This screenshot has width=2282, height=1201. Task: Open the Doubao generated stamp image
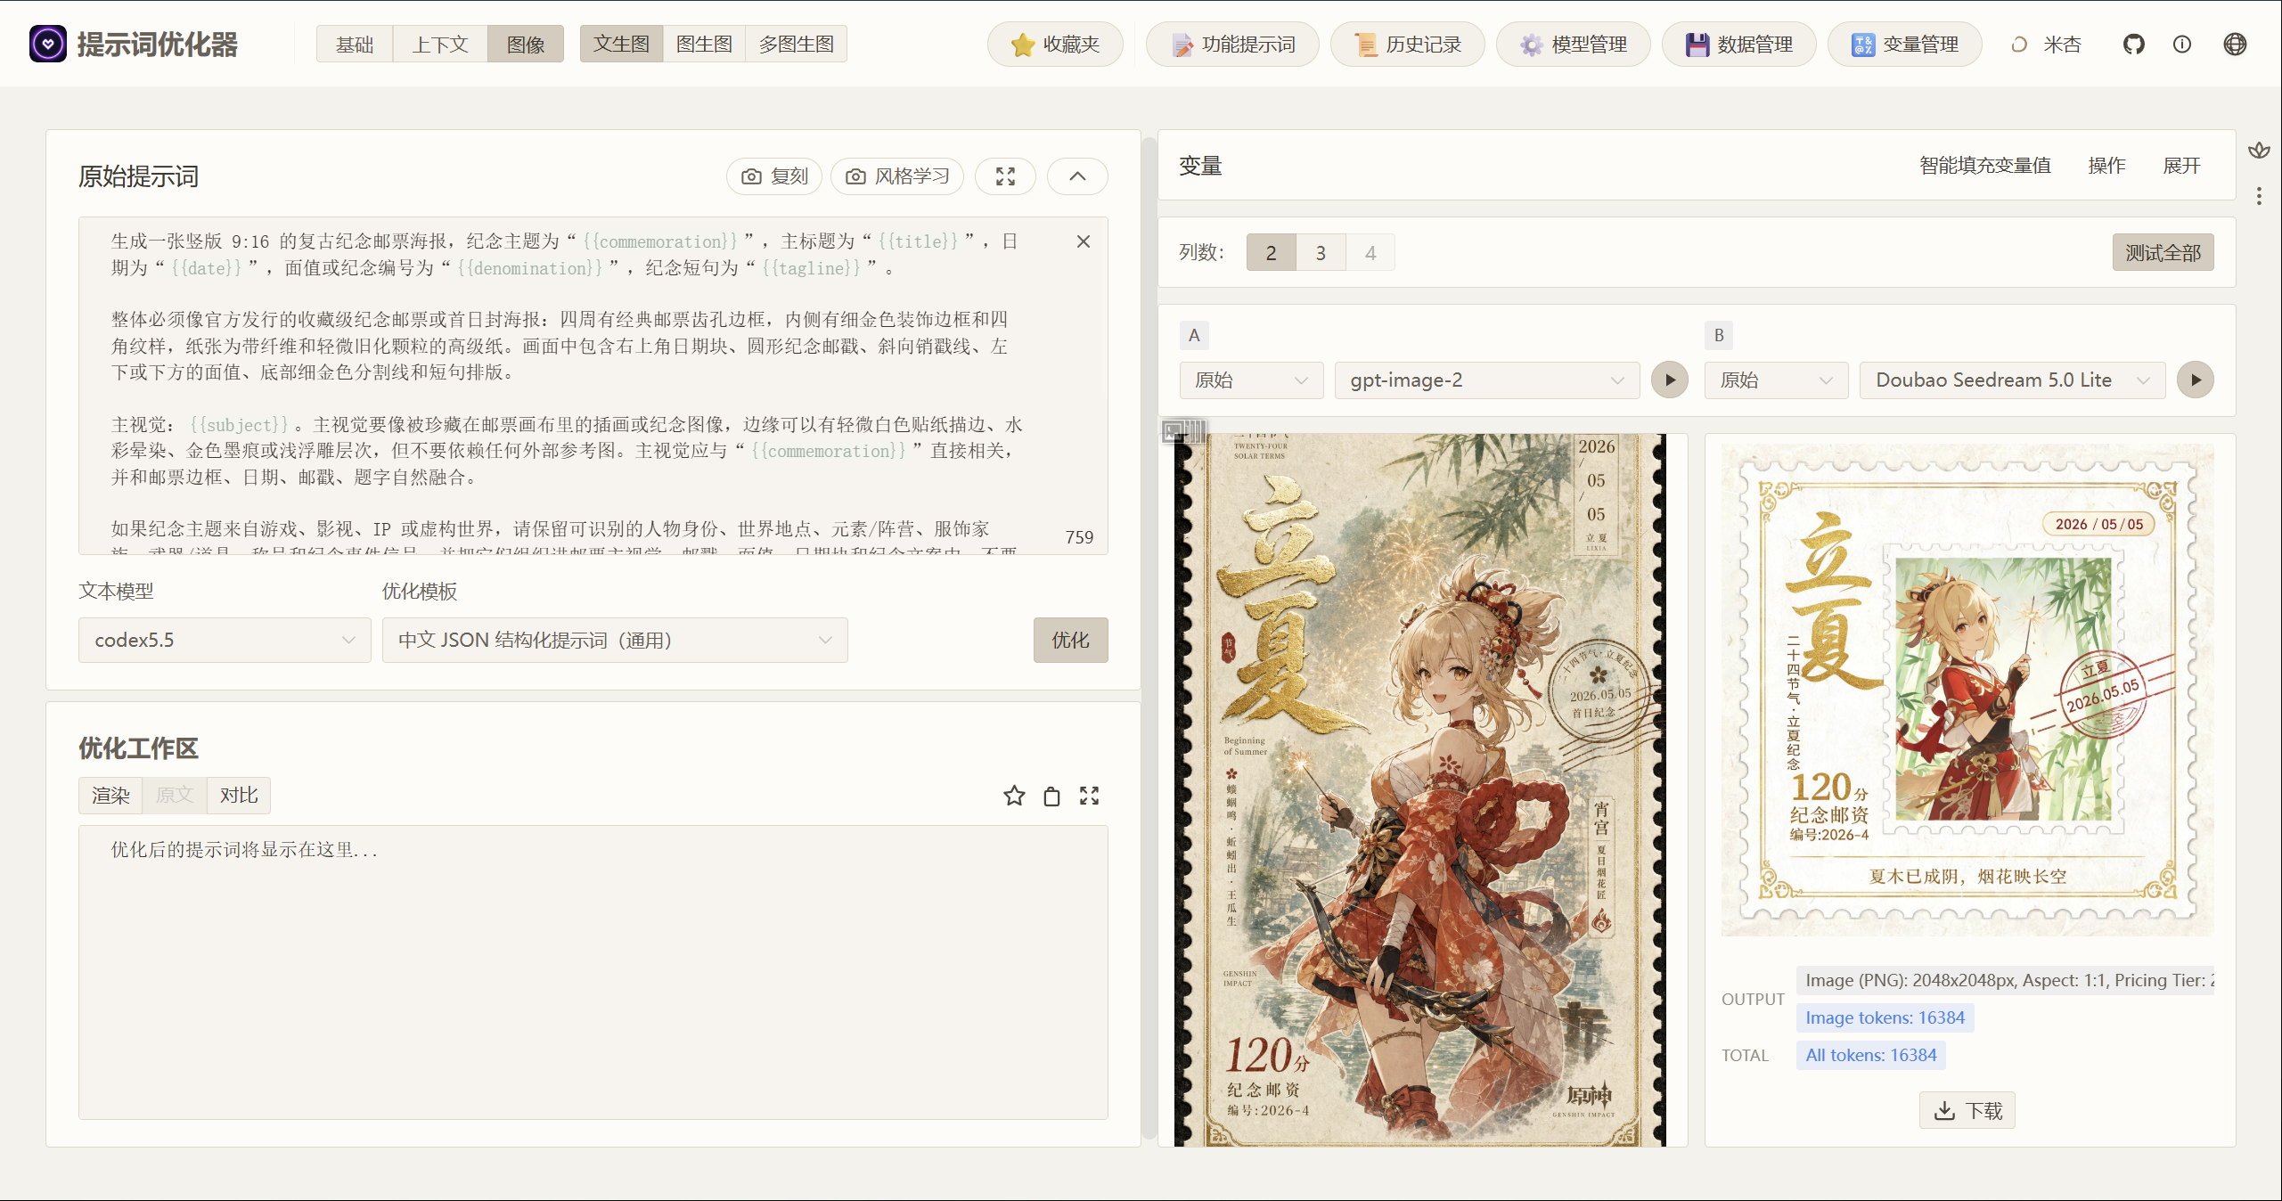tap(1967, 690)
